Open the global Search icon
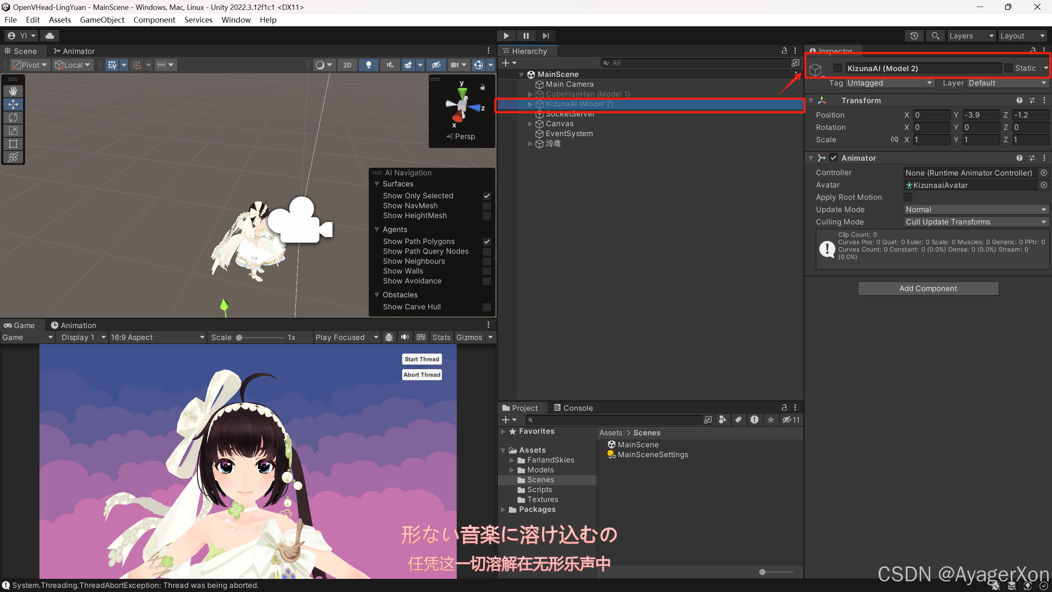This screenshot has height=592, width=1052. [935, 36]
